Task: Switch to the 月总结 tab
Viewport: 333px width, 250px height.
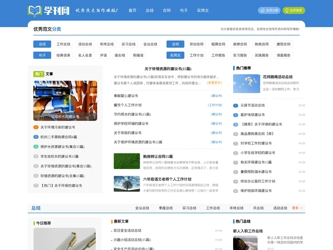Action: tap(258, 208)
